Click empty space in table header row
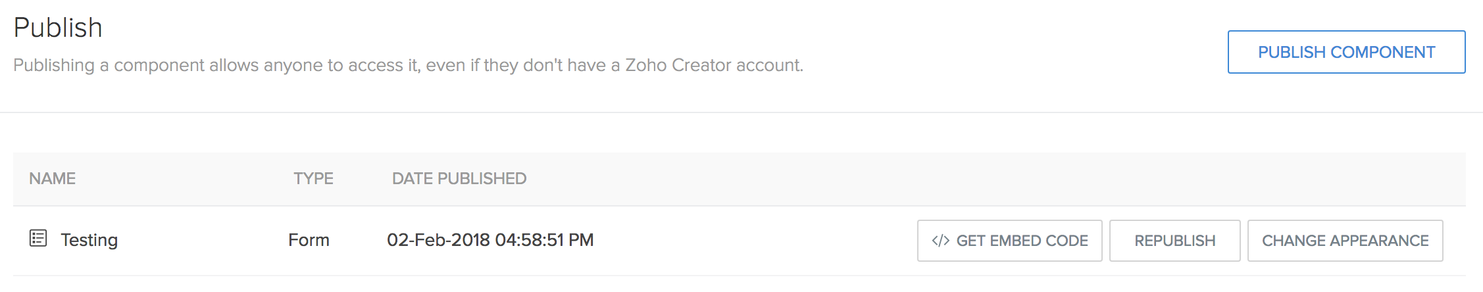This screenshot has height=292, width=1483. pos(987,179)
